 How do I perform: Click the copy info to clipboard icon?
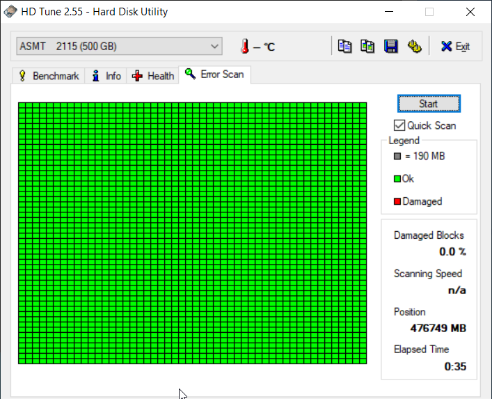pos(344,47)
